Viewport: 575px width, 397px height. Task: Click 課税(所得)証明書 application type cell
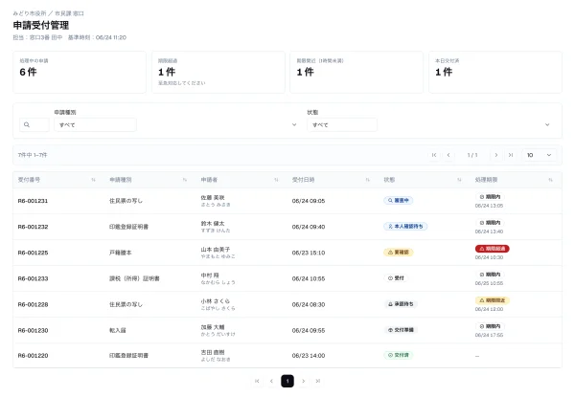134,278
